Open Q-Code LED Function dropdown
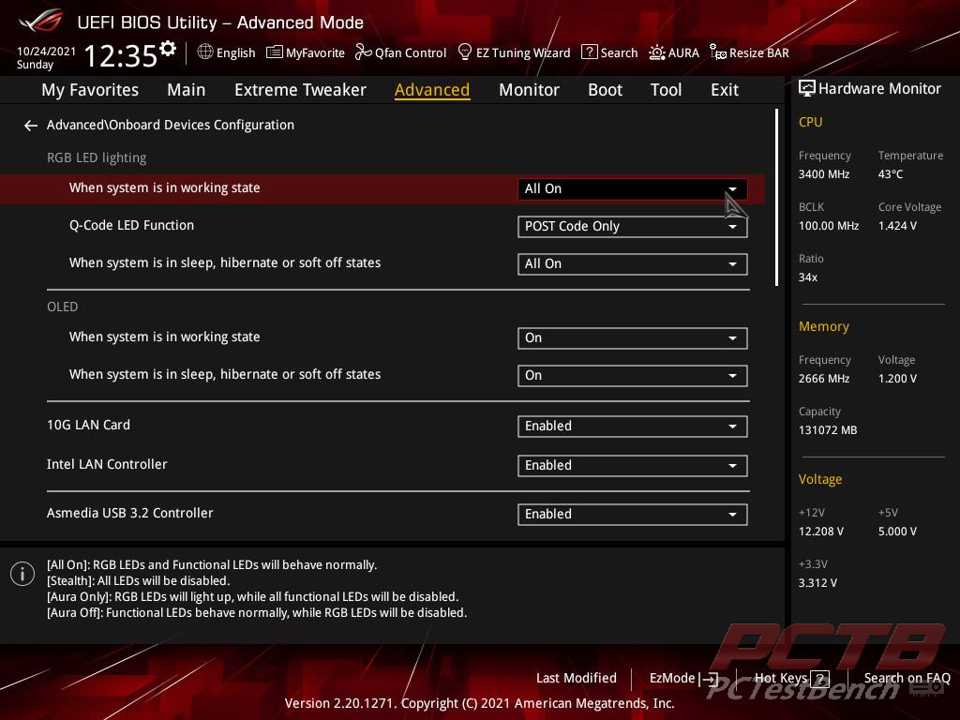The image size is (960, 720). point(633,227)
